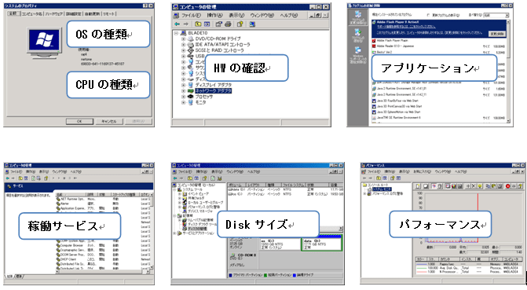Click the OK button in System Properties
527x290 pixels.
[x=79, y=122]
